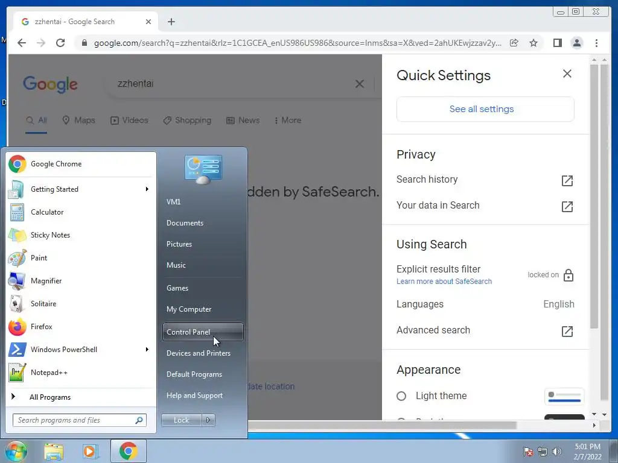Image resolution: width=618 pixels, height=463 pixels.
Task: Open Advanced search external link icon
Action: tap(567, 331)
